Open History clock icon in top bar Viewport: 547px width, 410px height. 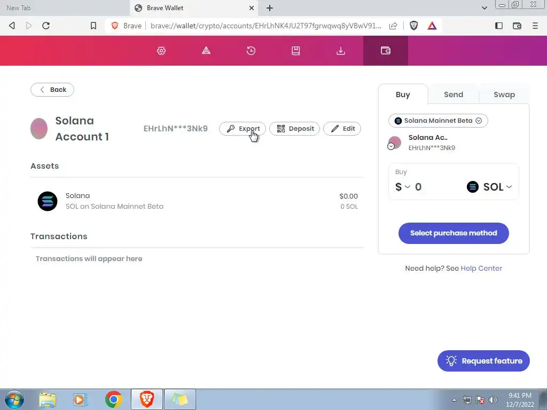pyautogui.click(x=251, y=51)
